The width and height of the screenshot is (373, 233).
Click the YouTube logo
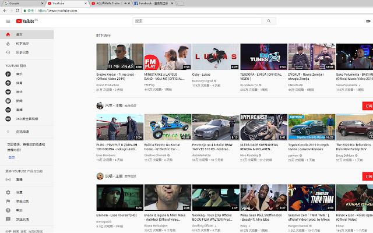coord(26,22)
